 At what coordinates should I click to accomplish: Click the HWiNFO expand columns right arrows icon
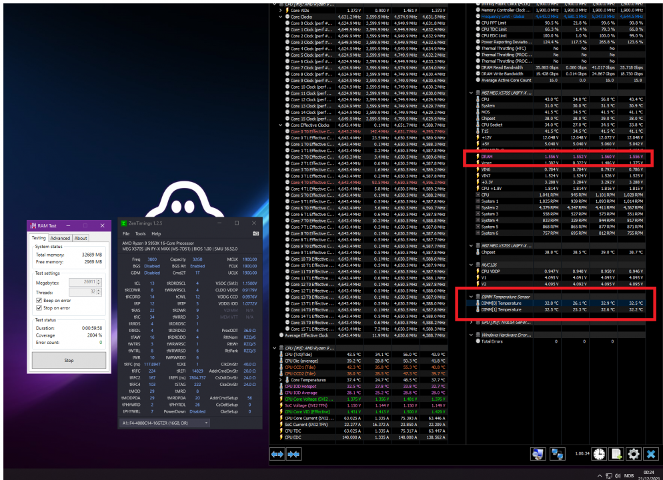click(x=293, y=454)
